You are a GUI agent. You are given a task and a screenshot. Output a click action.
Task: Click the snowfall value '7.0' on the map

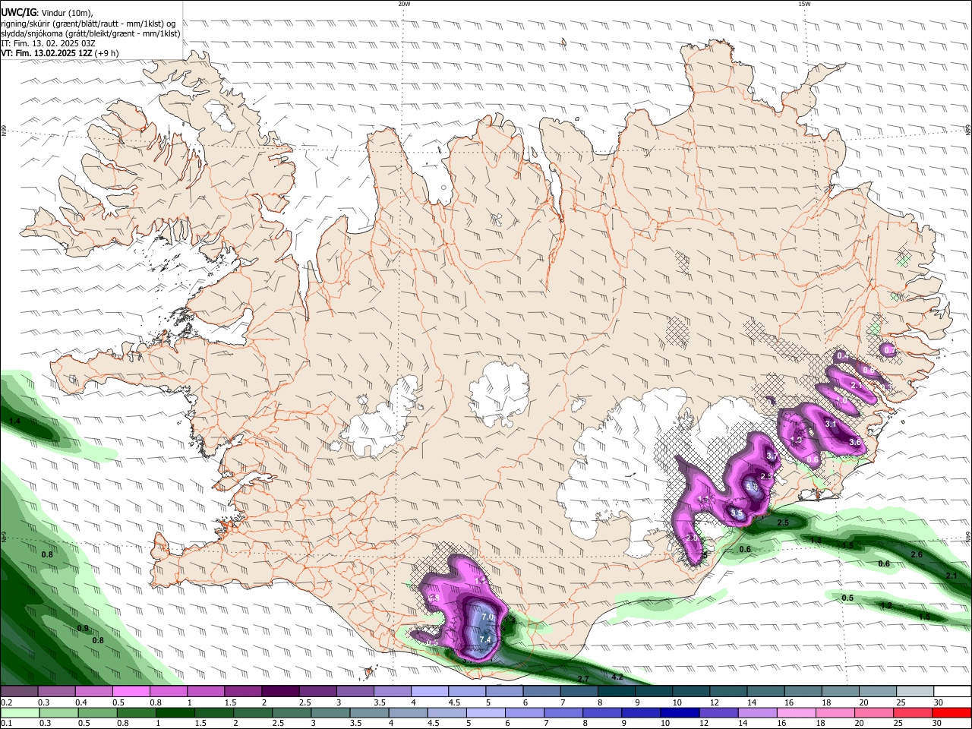click(487, 617)
